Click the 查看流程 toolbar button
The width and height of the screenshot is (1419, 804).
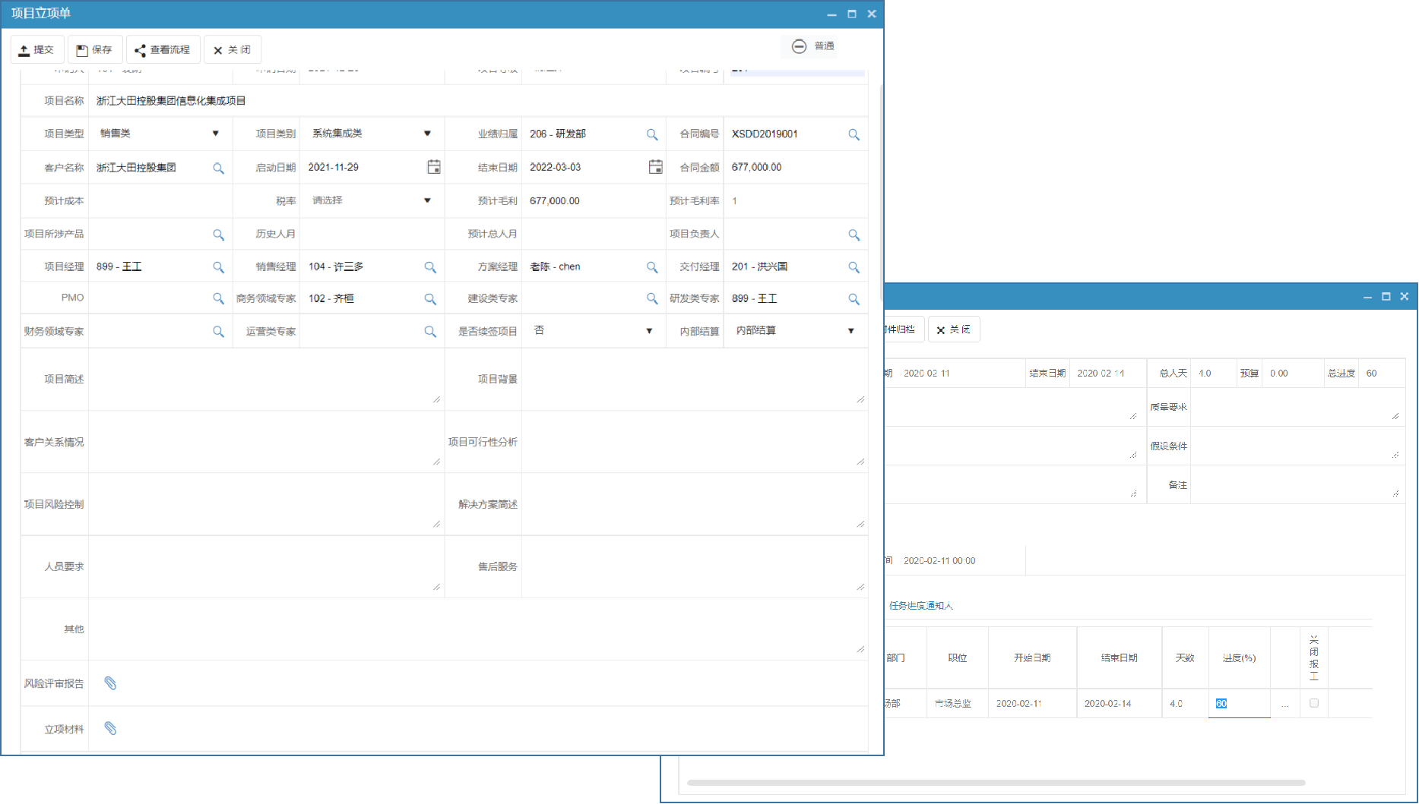point(163,49)
